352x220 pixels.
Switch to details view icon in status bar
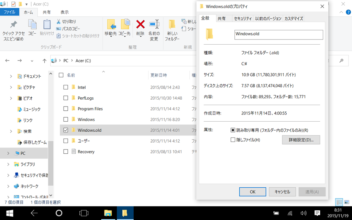pyautogui.click(x=339, y=202)
